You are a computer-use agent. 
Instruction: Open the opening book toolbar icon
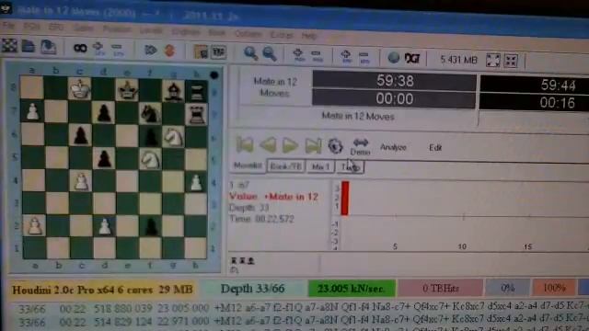click(x=201, y=51)
